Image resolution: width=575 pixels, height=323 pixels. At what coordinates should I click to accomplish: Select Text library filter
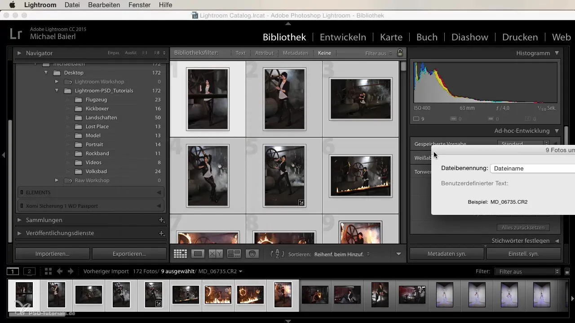coord(241,53)
